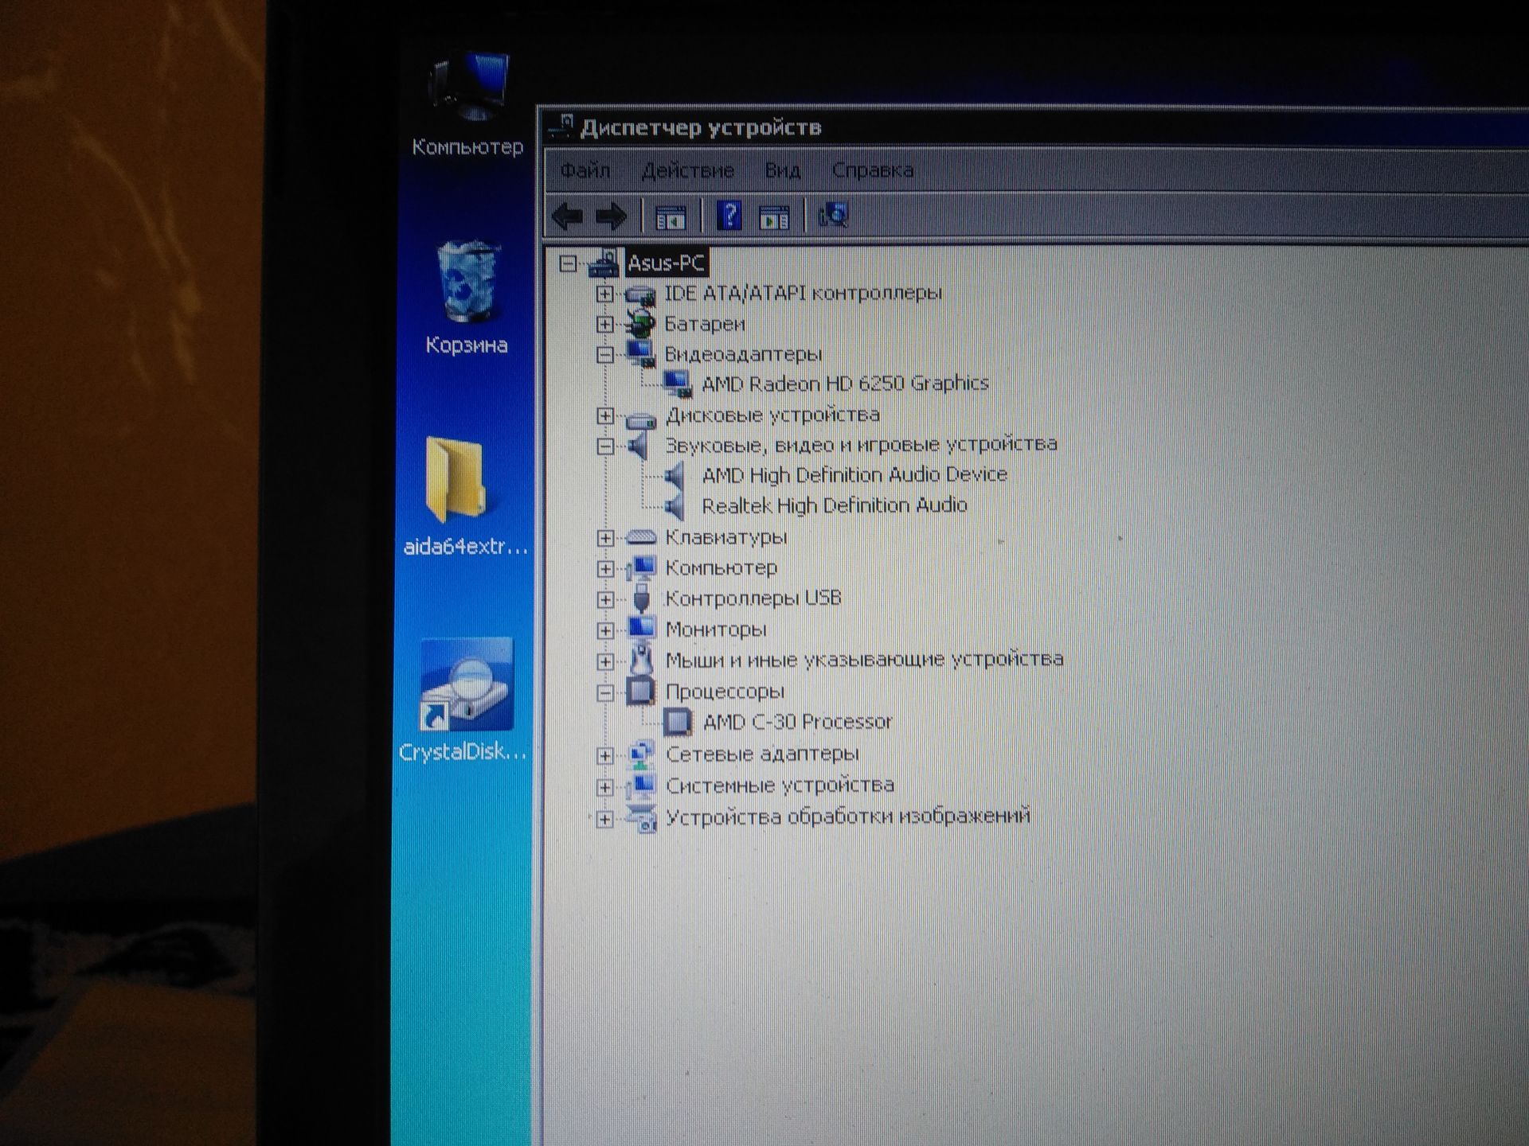Open the Файл menu
The width and height of the screenshot is (1529, 1146).
point(585,170)
